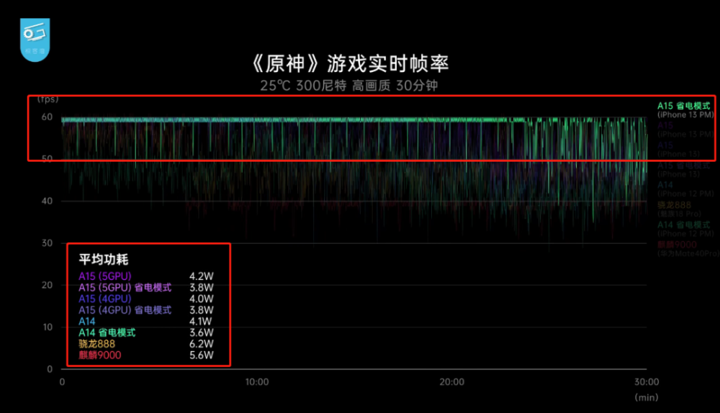Select the A15 (4GPU) 省电模式 row label

coord(125,310)
